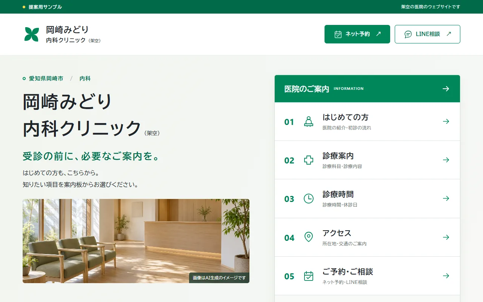Viewport: 483px width, 302px height.
Task: Click the ネット予約・LINE相談 subtitle
Action: click(x=345, y=282)
